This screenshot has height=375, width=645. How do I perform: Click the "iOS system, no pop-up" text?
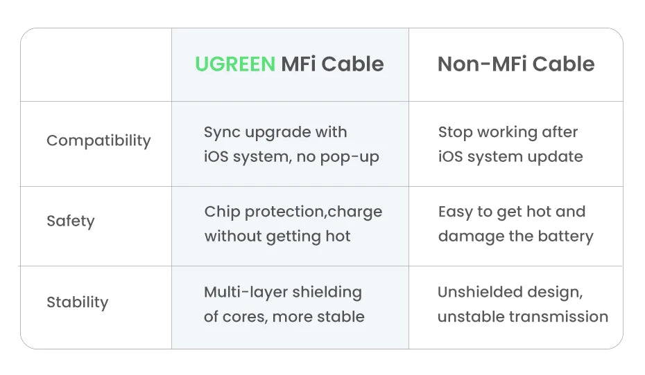pos(291,157)
